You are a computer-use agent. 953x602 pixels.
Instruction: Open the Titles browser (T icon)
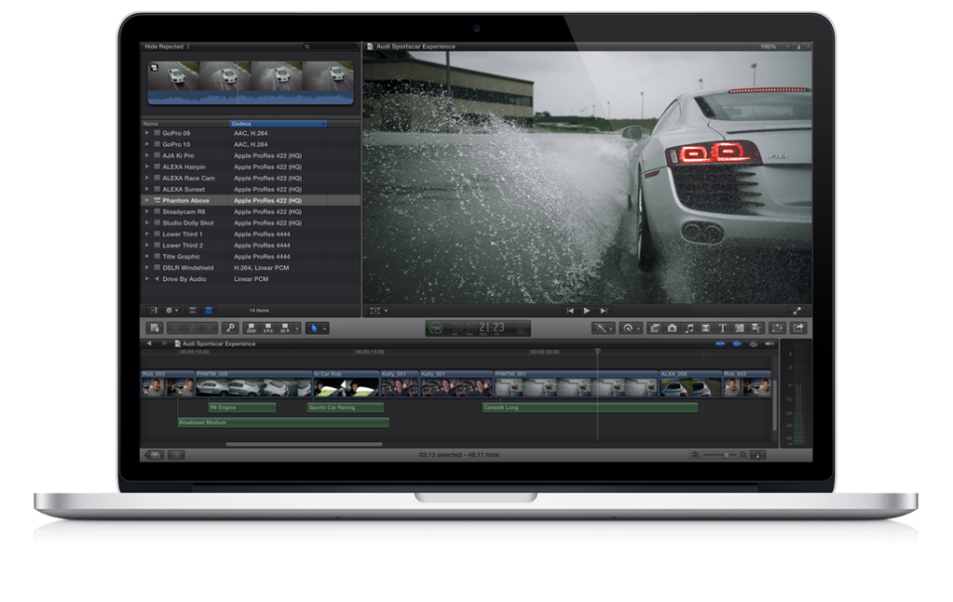click(722, 328)
